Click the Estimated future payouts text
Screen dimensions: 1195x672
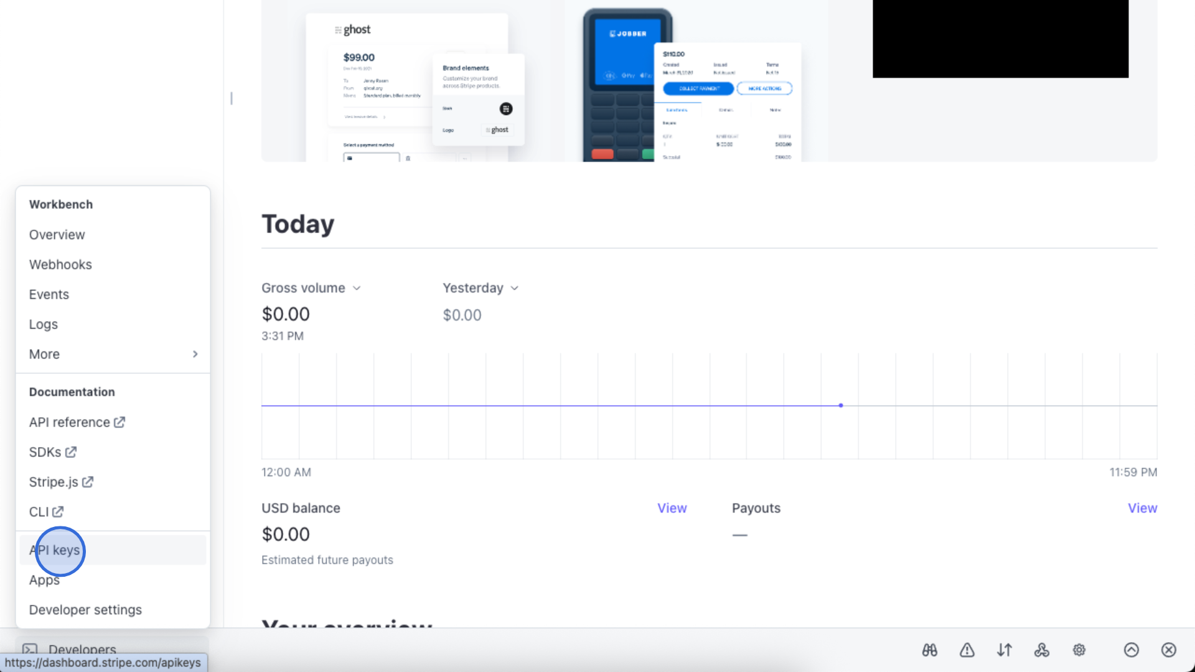[x=327, y=560]
